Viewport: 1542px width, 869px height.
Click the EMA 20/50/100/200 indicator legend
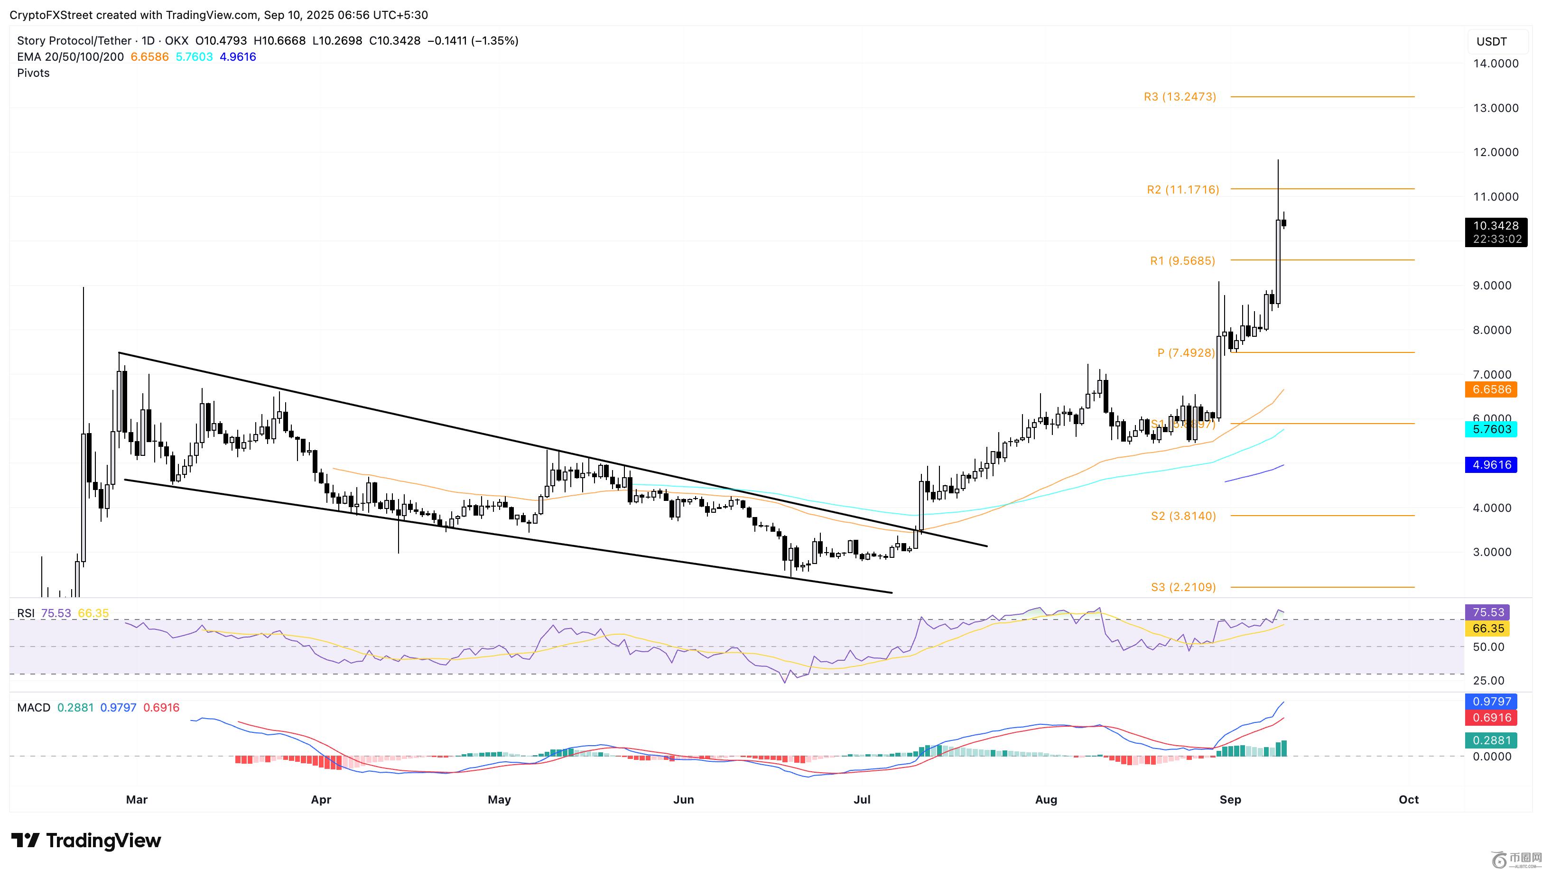[71, 57]
